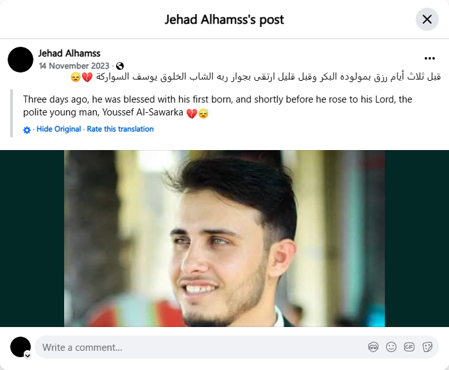Image resolution: width=449 pixels, height=370 pixels.
Task: Click the 14 November 2023 timestamp
Action: (74, 66)
